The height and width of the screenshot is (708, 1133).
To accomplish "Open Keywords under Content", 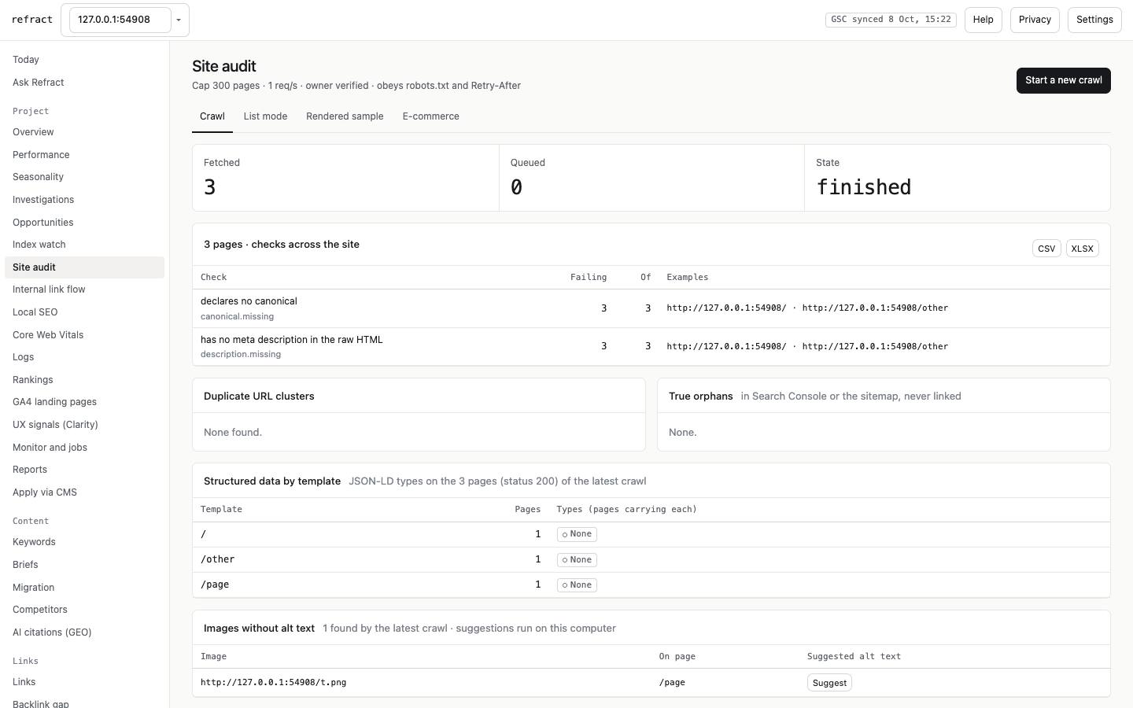I will pos(84,542).
